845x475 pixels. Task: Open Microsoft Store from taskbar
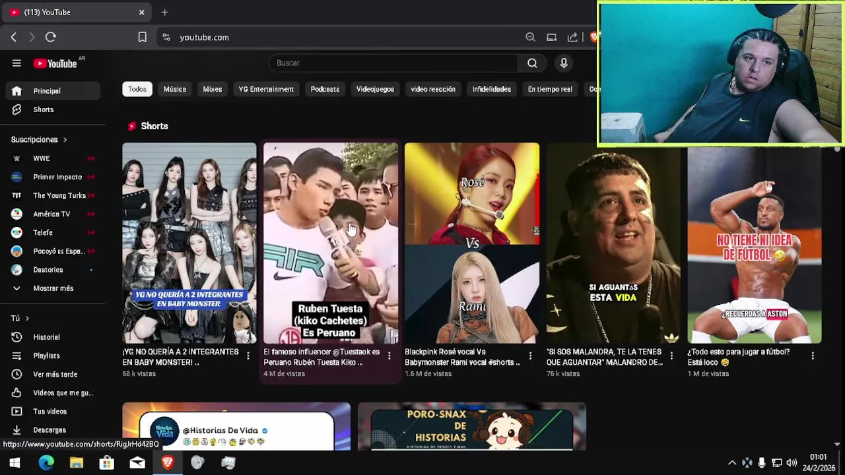(107, 463)
